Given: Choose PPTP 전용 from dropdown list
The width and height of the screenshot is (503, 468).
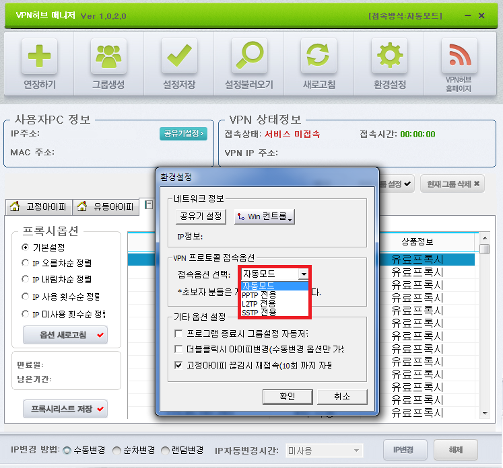Looking at the screenshot, I should (x=259, y=295).
